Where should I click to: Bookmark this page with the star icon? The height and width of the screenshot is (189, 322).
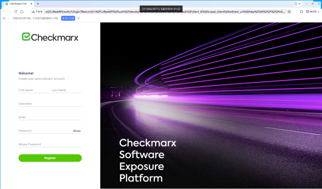(289, 12)
